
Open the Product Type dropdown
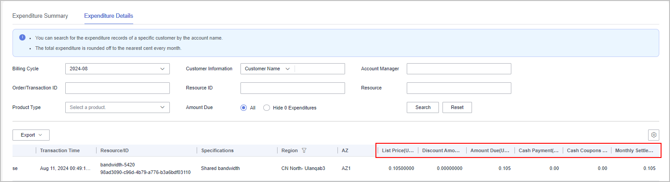pos(117,107)
